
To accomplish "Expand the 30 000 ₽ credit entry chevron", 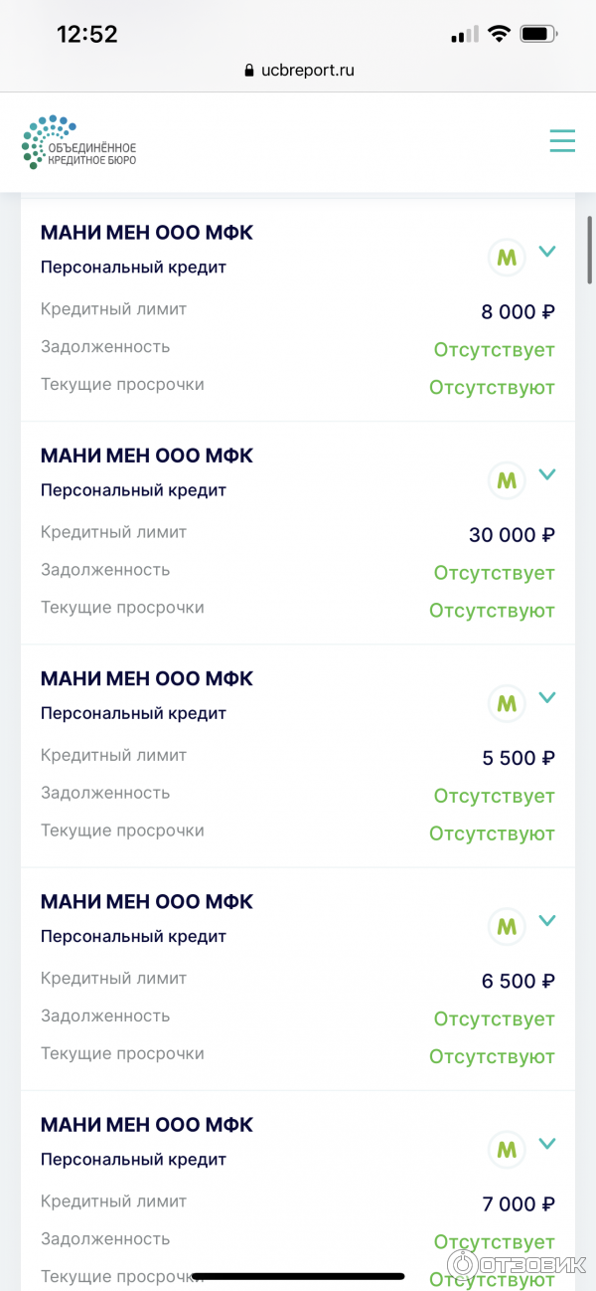I will point(547,474).
